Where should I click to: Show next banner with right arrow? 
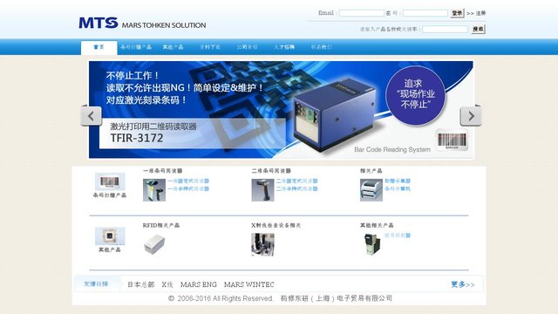[471, 116]
